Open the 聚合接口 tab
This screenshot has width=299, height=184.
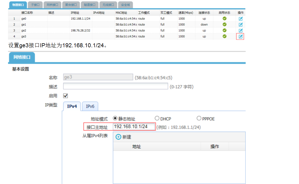tap(71, 5)
